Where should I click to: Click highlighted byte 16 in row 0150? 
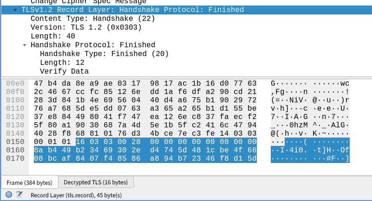(x=80, y=142)
